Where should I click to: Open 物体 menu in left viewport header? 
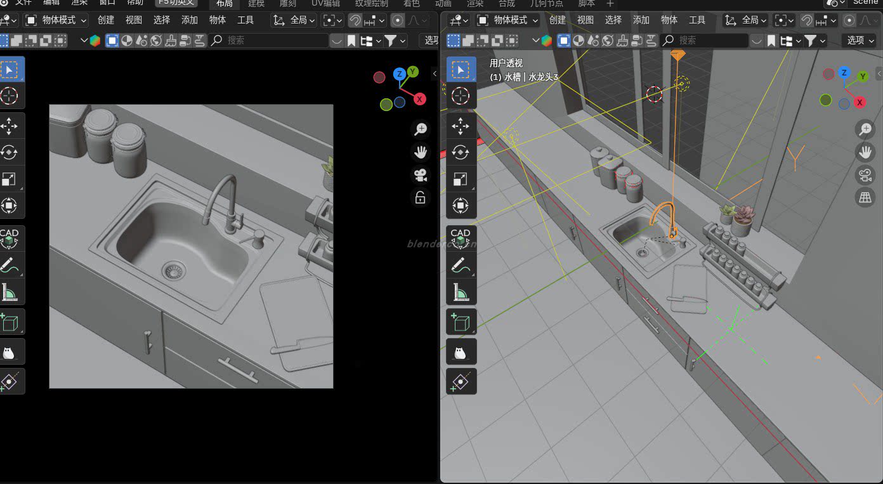pyautogui.click(x=218, y=20)
